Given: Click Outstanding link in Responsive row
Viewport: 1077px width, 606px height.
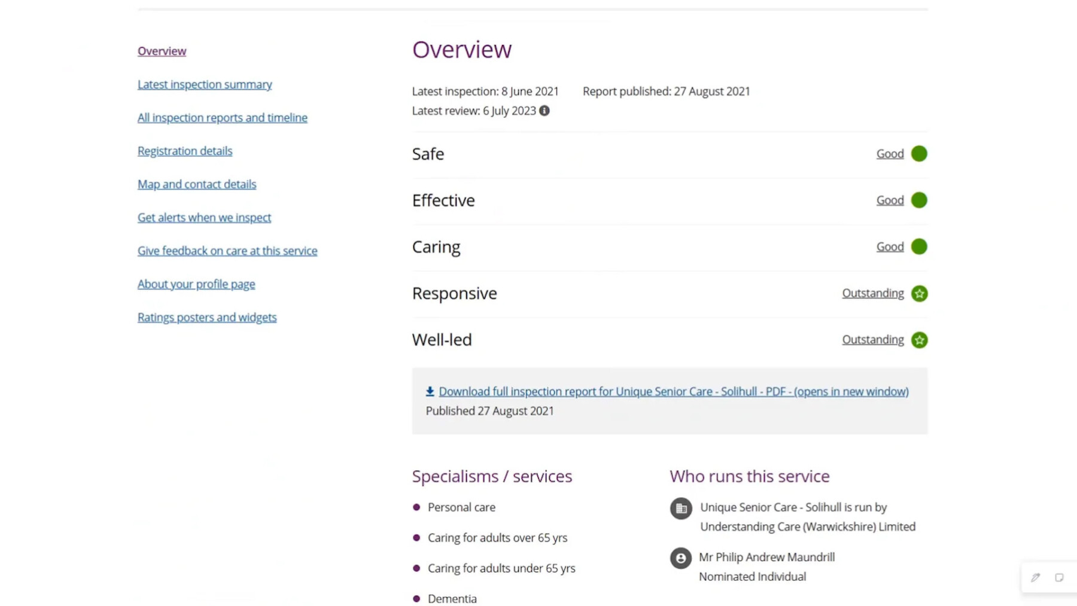Looking at the screenshot, I should (873, 293).
